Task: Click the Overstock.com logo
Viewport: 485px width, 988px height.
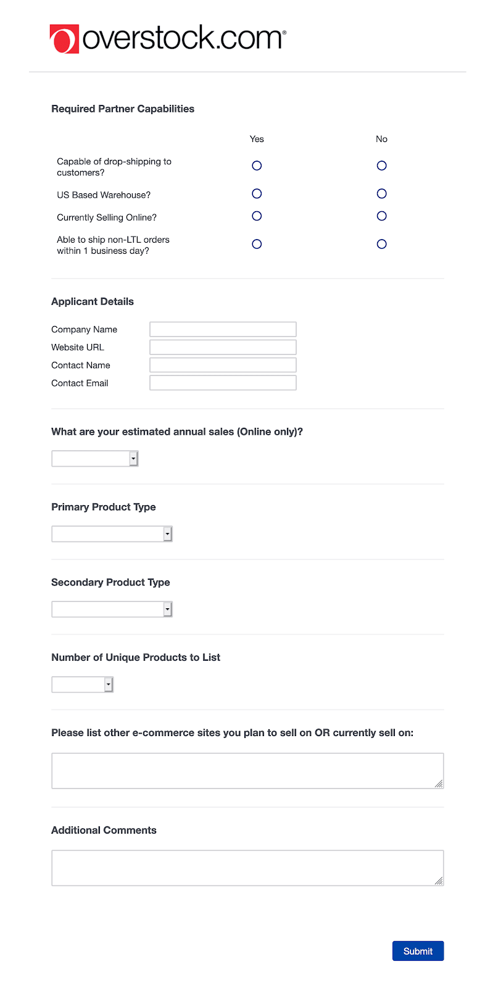Action: pos(168,39)
